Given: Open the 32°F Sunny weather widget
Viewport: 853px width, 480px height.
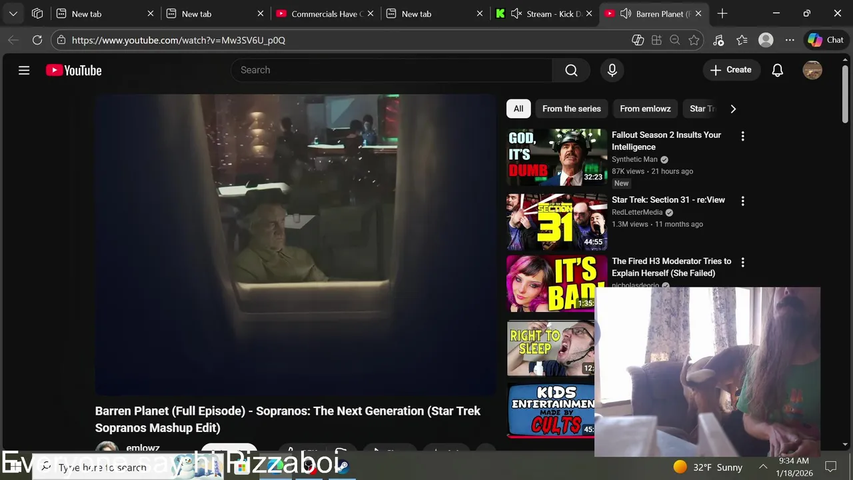Looking at the screenshot, I should click(x=708, y=467).
